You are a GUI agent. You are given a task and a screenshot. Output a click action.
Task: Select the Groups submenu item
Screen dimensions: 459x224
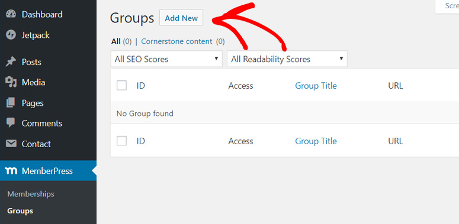pos(20,211)
